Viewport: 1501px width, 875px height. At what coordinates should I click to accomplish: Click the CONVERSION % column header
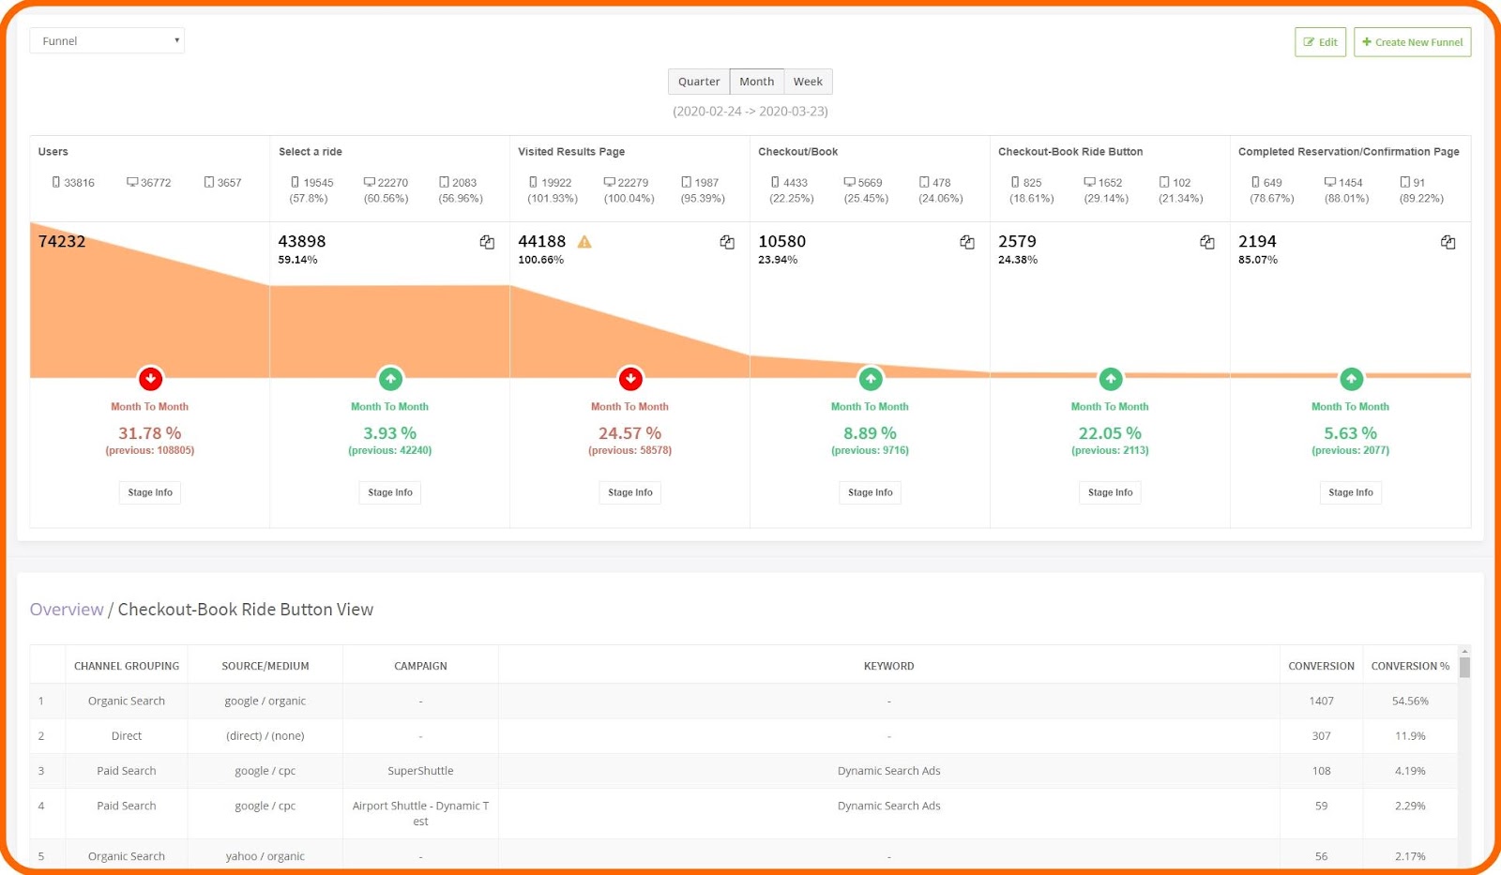(x=1410, y=666)
